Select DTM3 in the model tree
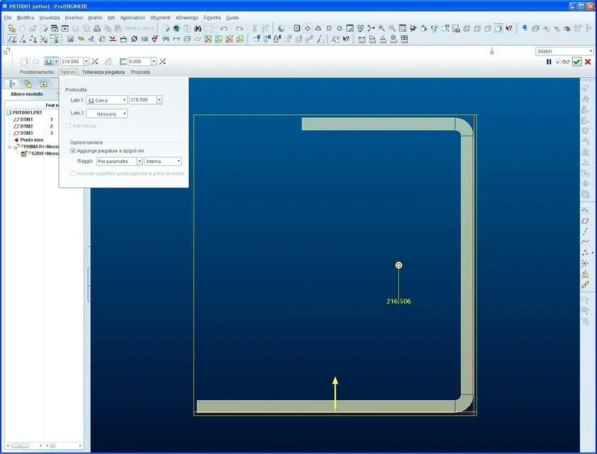Viewport: 597px width, 454px height. tap(26, 133)
